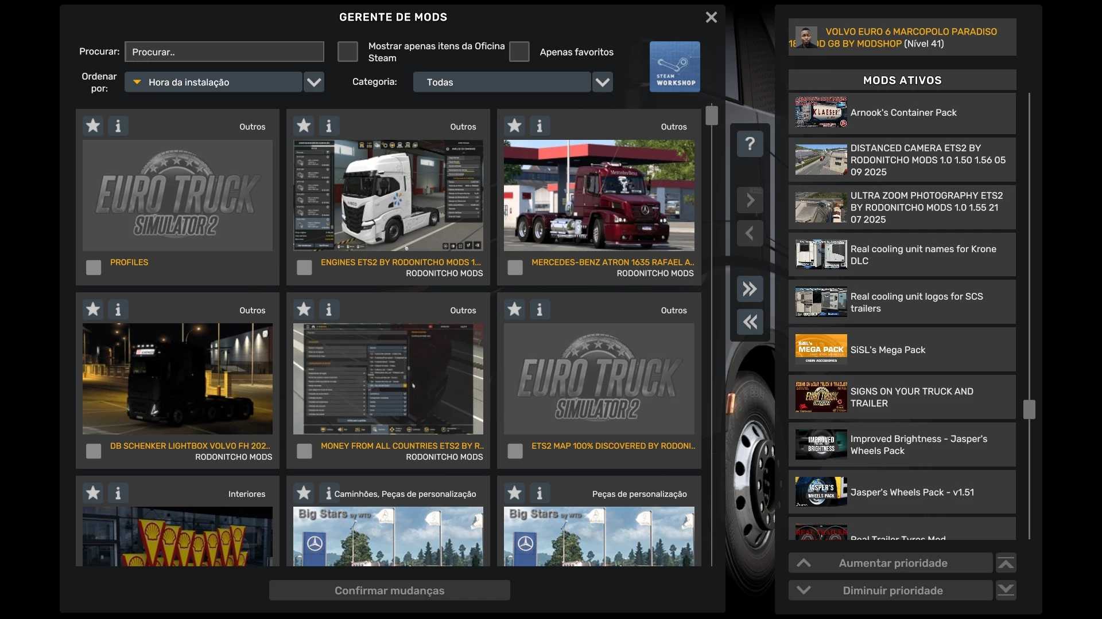This screenshot has width=1102, height=619.
Task: Move all mods right with double arrow
Action: pos(750,289)
